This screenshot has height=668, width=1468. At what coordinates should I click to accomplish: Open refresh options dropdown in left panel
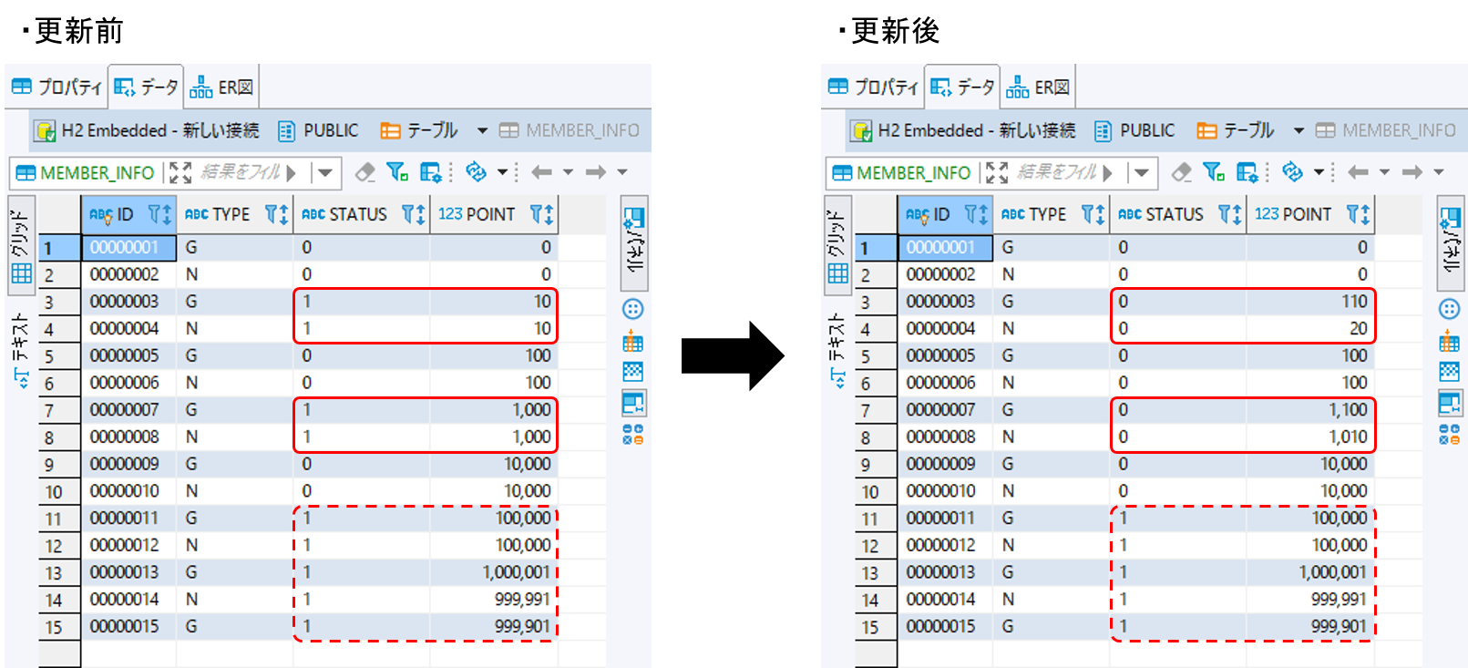click(501, 171)
